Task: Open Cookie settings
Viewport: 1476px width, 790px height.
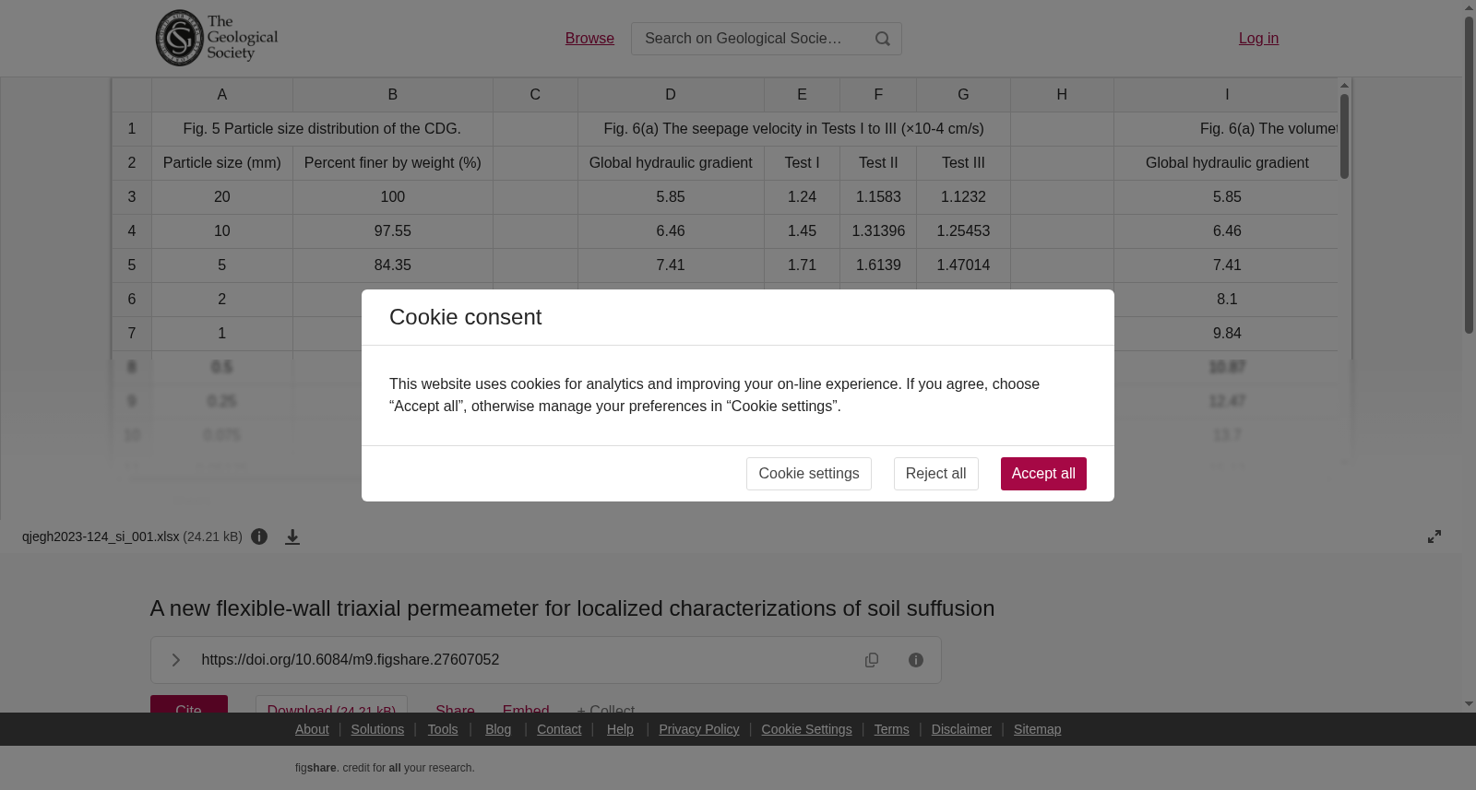Action: pyautogui.click(x=809, y=474)
